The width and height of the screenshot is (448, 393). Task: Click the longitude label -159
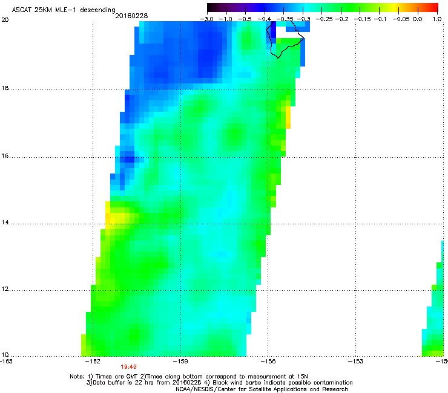pyautogui.click(x=181, y=362)
